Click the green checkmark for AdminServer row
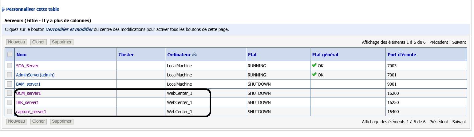This screenshot has height=137, width=474. (314, 75)
